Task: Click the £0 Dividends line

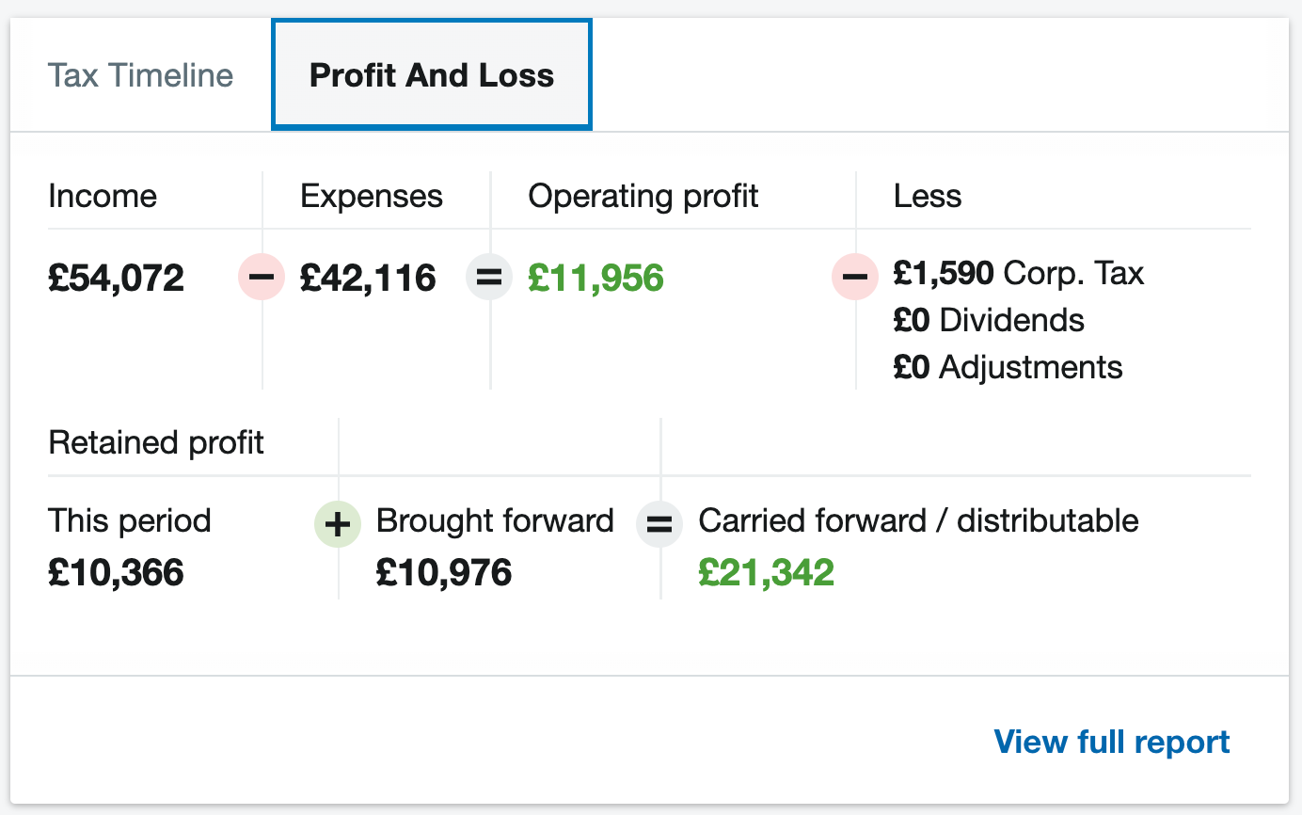Action: click(x=989, y=320)
